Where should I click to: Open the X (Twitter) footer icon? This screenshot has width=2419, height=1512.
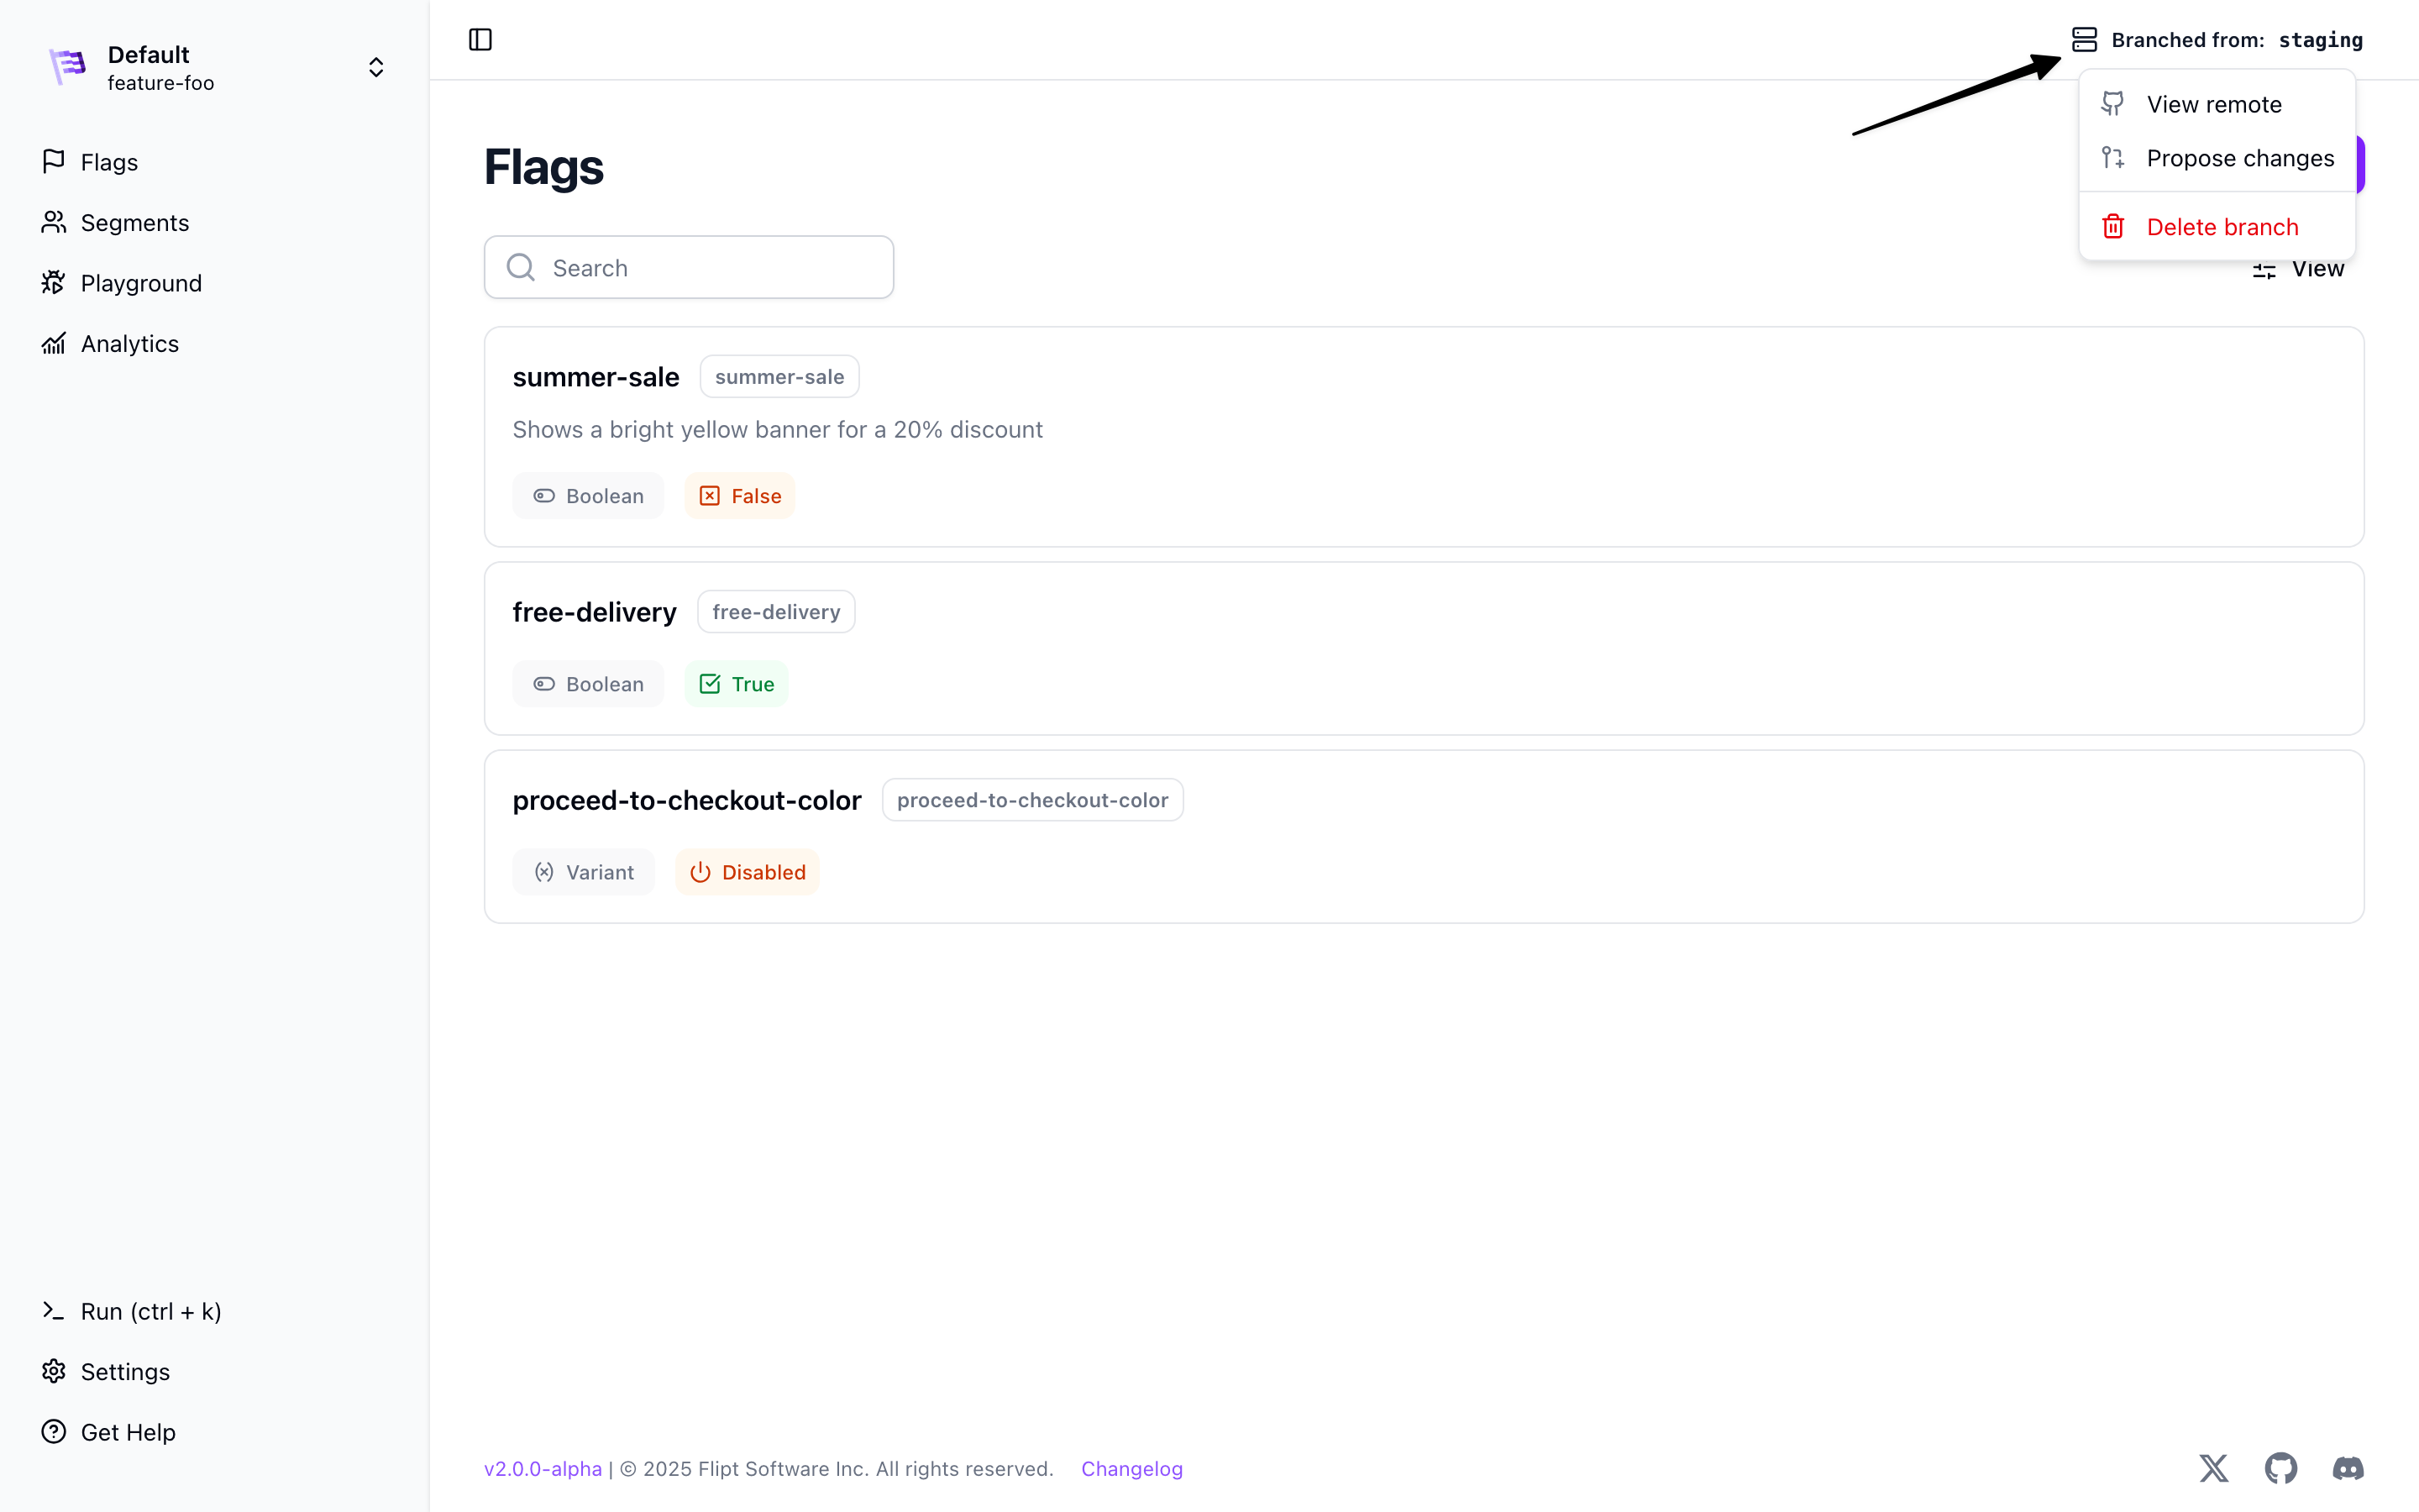pos(2213,1468)
